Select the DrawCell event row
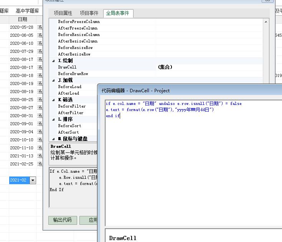Screen dimensions: 282x242 click(x=67, y=67)
